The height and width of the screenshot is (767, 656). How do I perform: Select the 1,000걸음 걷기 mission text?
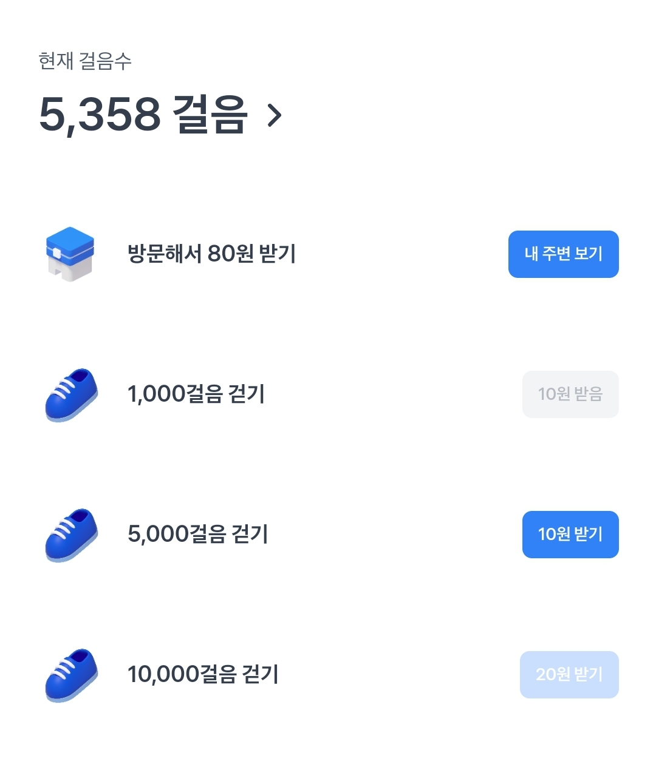pyautogui.click(x=196, y=394)
